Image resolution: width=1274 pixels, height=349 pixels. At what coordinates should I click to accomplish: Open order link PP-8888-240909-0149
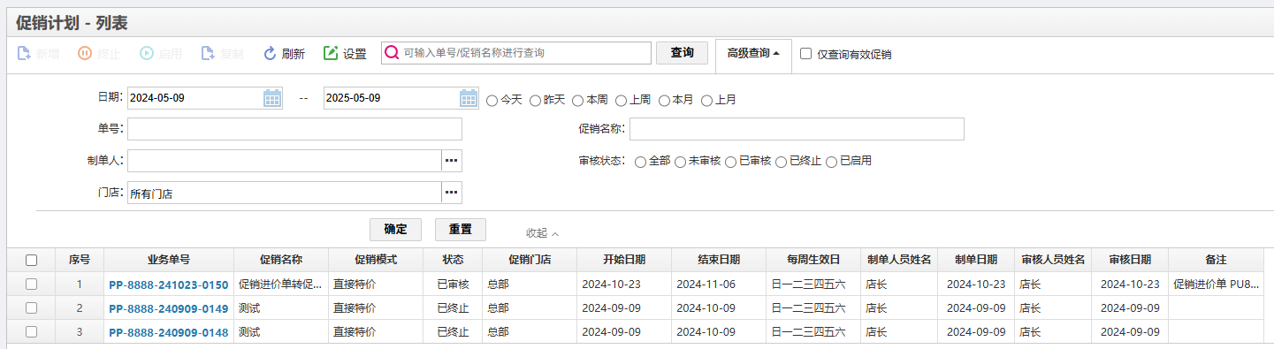(168, 308)
